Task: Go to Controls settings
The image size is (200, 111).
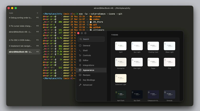Action: pyautogui.click(x=91, y=55)
